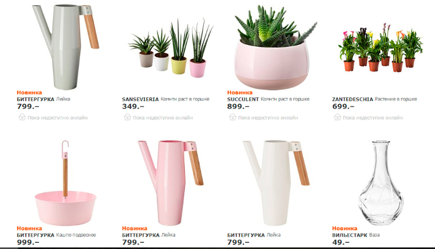
Task: Open the pink watering can image
Action: [171, 183]
